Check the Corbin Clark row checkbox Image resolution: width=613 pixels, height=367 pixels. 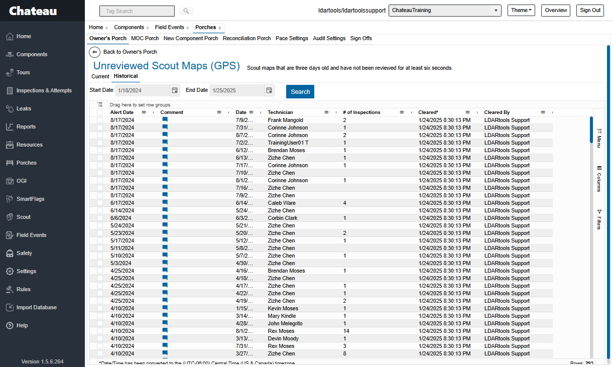coord(99,218)
